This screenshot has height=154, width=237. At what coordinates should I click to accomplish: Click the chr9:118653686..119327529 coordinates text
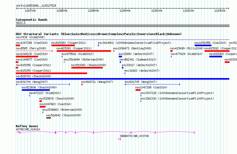[36, 6]
